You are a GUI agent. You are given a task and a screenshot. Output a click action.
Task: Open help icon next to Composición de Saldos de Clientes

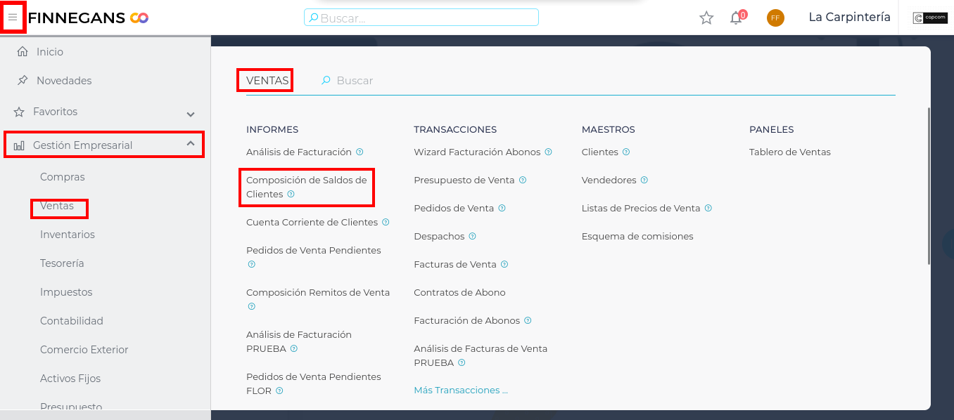coord(291,194)
